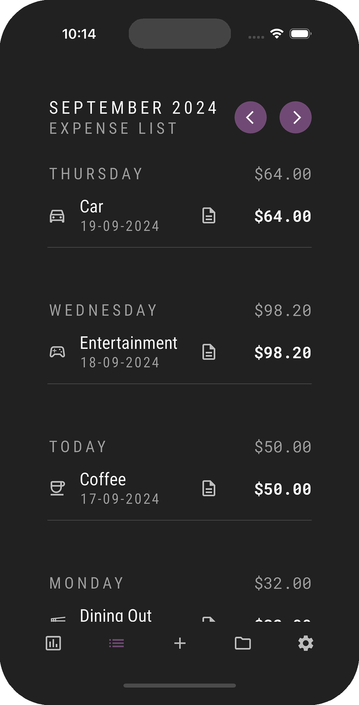Click the game controller Entertainment icon
This screenshot has height=705, width=359.
57,352
